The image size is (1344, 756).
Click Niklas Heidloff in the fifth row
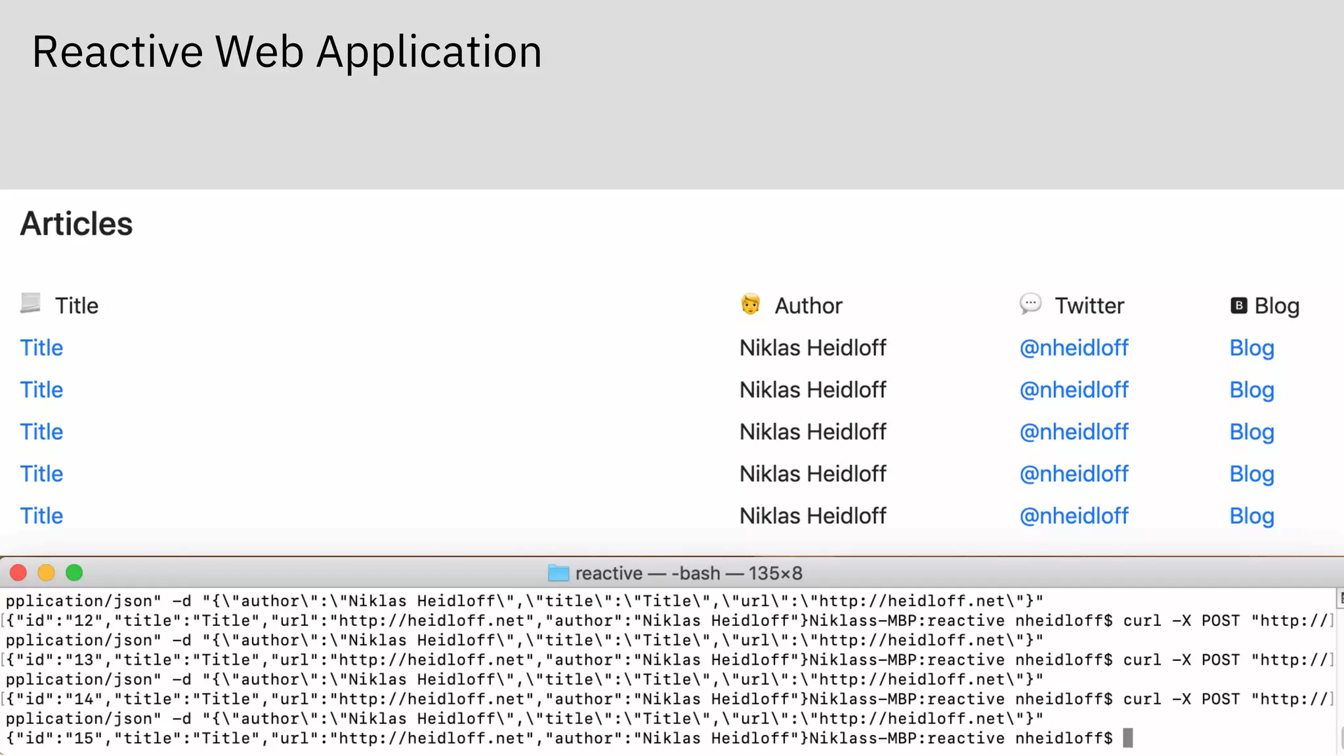(812, 516)
